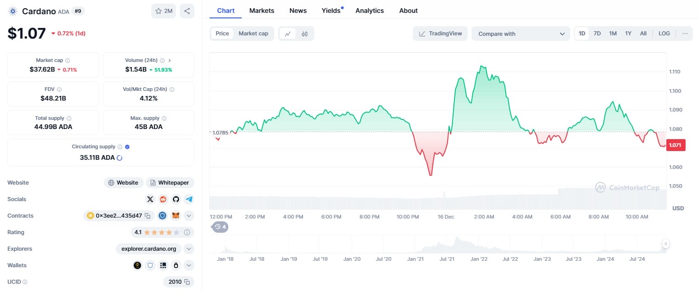The image size is (698, 292).
Task: Open the Reddit social icon
Action: 163,199
